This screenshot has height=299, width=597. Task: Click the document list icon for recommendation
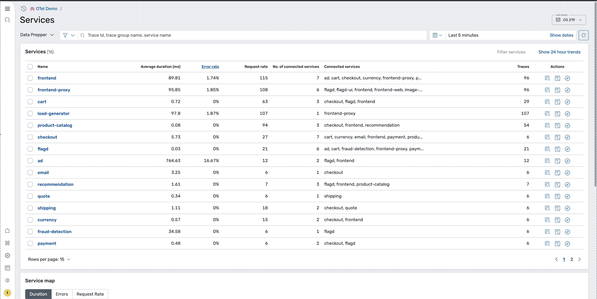point(558,185)
